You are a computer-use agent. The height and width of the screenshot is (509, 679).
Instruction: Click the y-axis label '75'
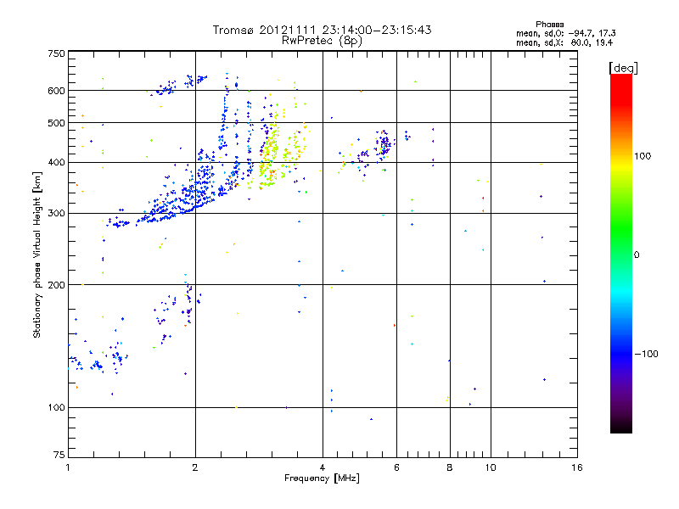click(59, 455)
